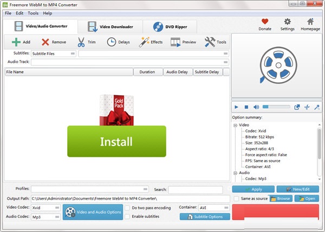This screenshot has height=232, width=325.
Task: Open the Edit menu
Action: (19, 12)
